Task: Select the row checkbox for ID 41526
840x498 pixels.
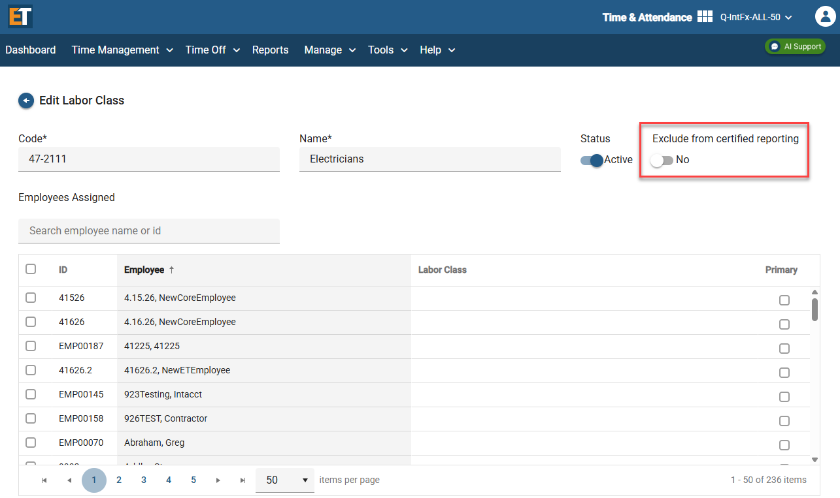Action: coord(31,298)
